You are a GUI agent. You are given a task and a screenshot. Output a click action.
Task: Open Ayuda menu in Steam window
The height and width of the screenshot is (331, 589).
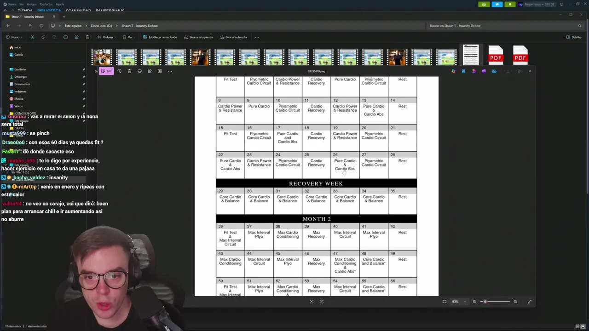60,4
